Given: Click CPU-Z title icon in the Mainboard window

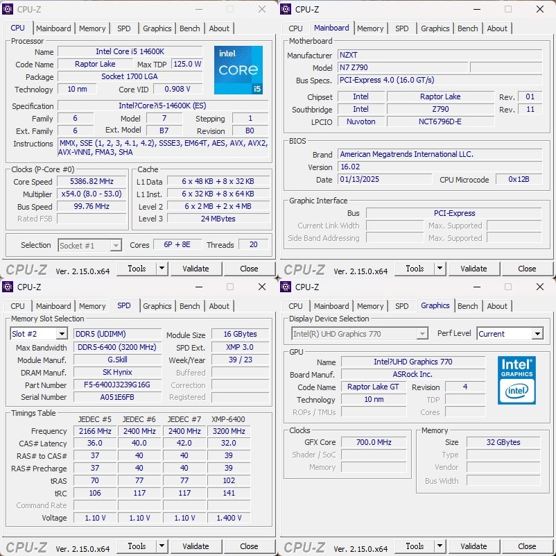Looking at the screenshot, I should point(286,9).
